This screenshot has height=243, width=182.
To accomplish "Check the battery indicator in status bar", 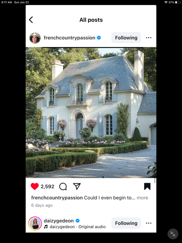I will pos(178,2).
